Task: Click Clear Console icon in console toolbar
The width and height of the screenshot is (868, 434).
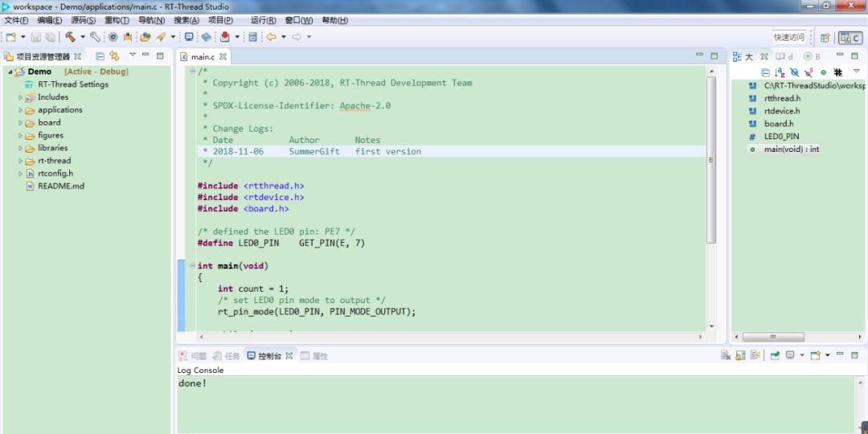Action: coord(726,355)
